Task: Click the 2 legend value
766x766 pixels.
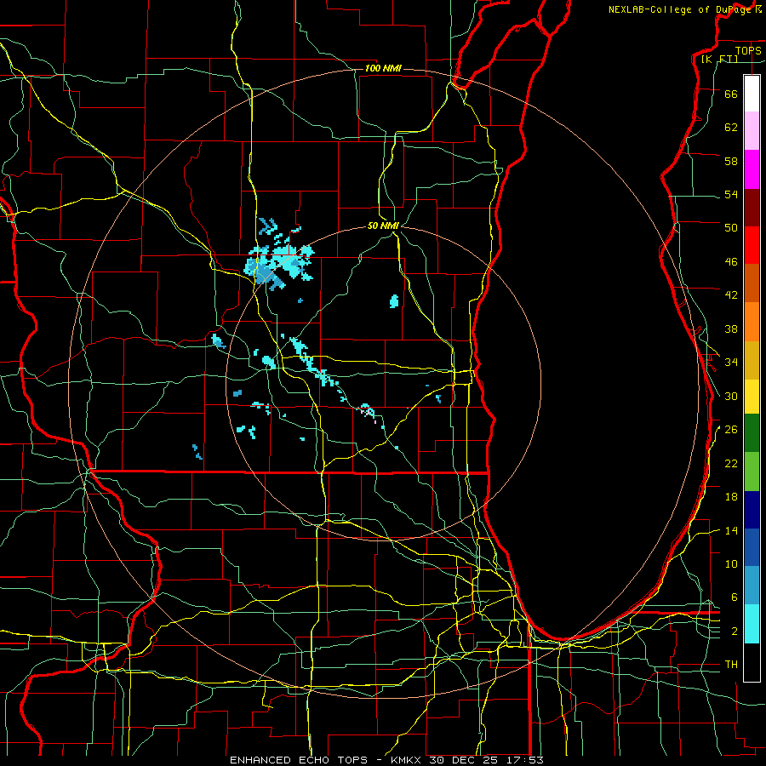Action: tap(735, 632)
